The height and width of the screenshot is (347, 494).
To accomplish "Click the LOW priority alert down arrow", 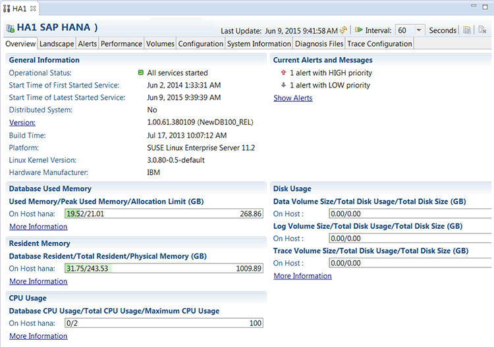I will (x=283, y=85).
